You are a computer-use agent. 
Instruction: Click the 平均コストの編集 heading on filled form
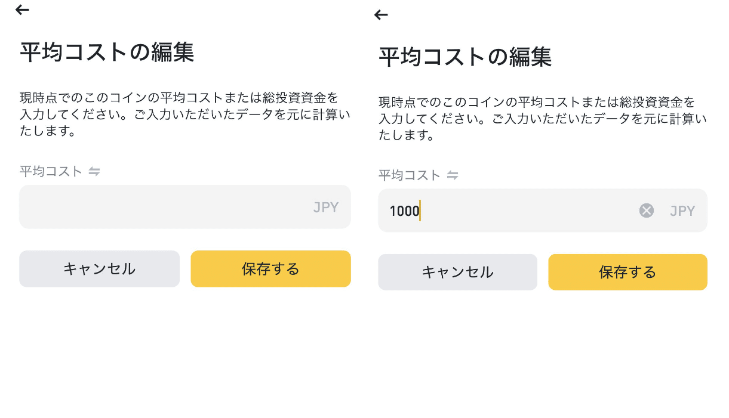click(465, 57)
